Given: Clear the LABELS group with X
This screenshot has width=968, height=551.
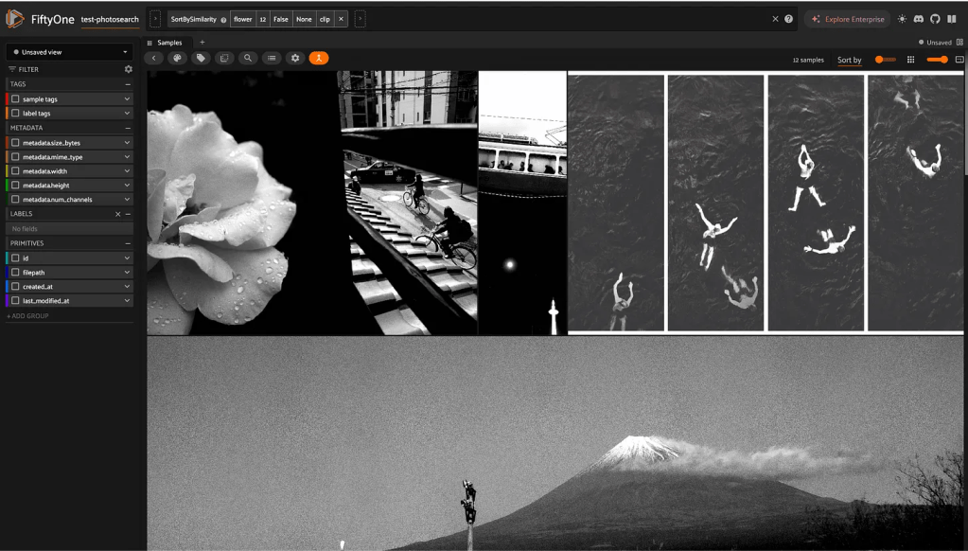Looking at the screenshot, I should [x=118, y=214].
